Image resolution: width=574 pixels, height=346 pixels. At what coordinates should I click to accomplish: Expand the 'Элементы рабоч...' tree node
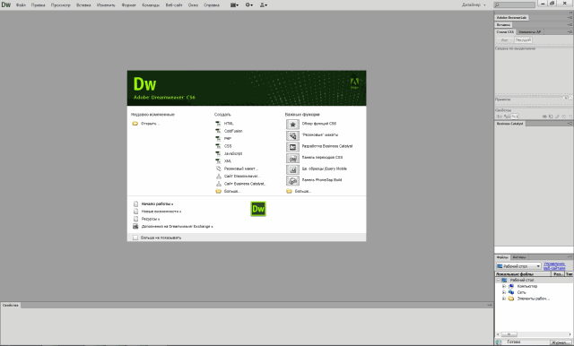(504, 298)
